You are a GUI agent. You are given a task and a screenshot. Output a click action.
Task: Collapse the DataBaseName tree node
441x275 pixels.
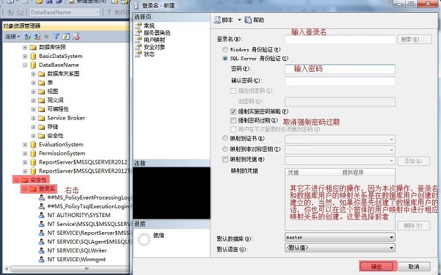coord(25,65)
